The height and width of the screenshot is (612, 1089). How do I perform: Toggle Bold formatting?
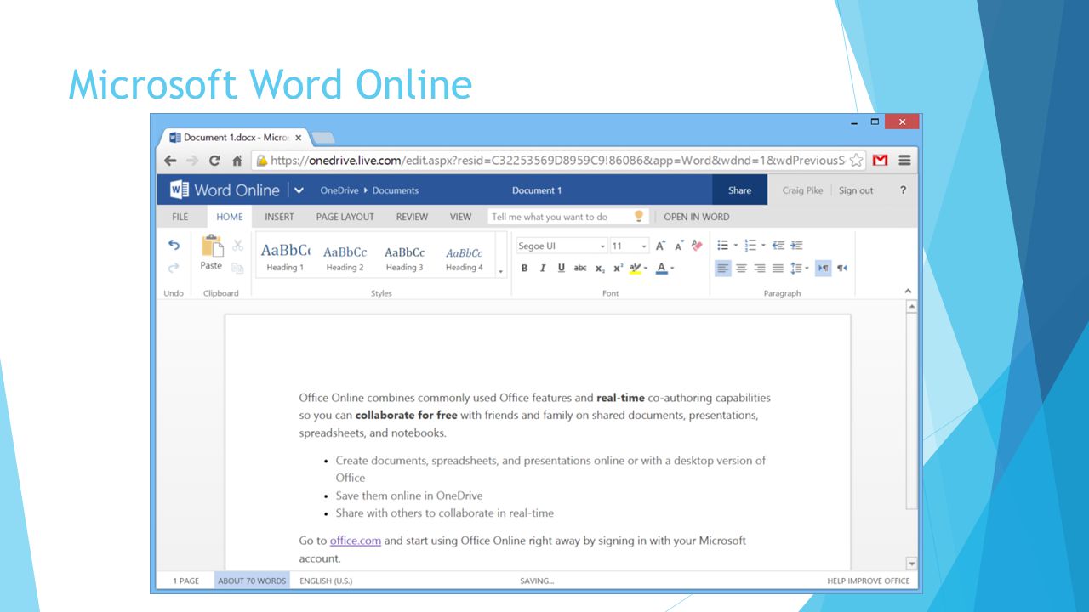(x=525, y=269)
